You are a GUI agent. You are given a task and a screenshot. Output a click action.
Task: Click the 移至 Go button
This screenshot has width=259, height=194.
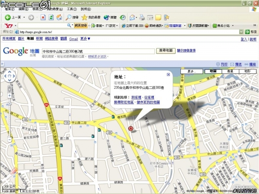pos(251,32)
